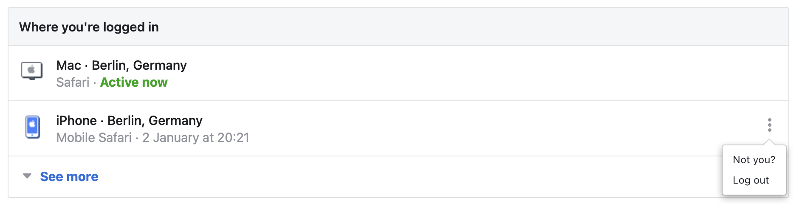Click empty space in the Mac session row

coord(467,73)
